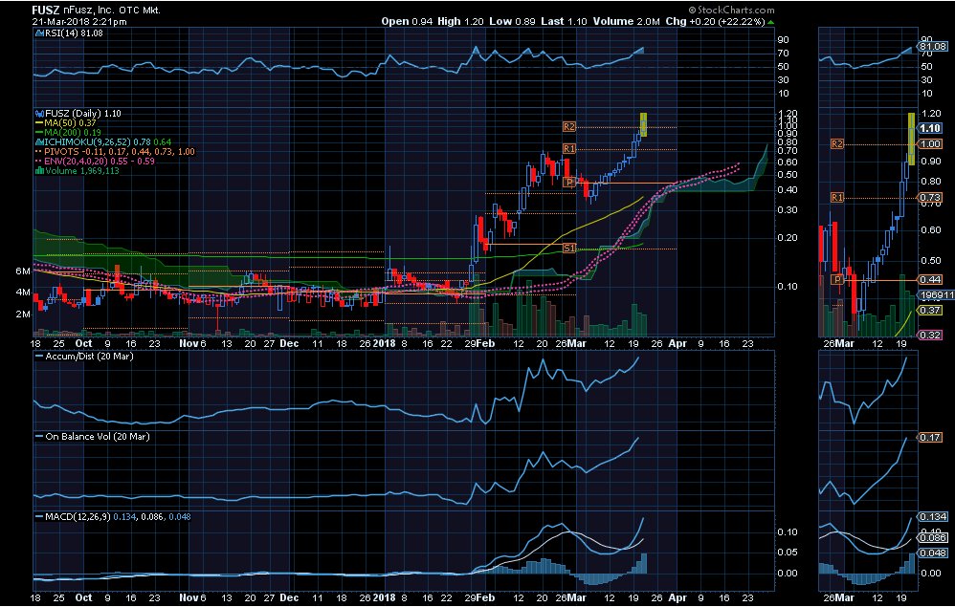The height and width of the screenshot is (607, 955).
Task: Click the 0.086 signal value tag in side panel
Action: tap(934, 537)
